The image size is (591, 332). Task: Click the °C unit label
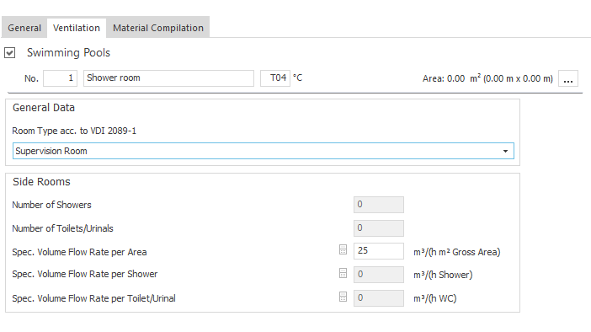click(x=298, y=78)
